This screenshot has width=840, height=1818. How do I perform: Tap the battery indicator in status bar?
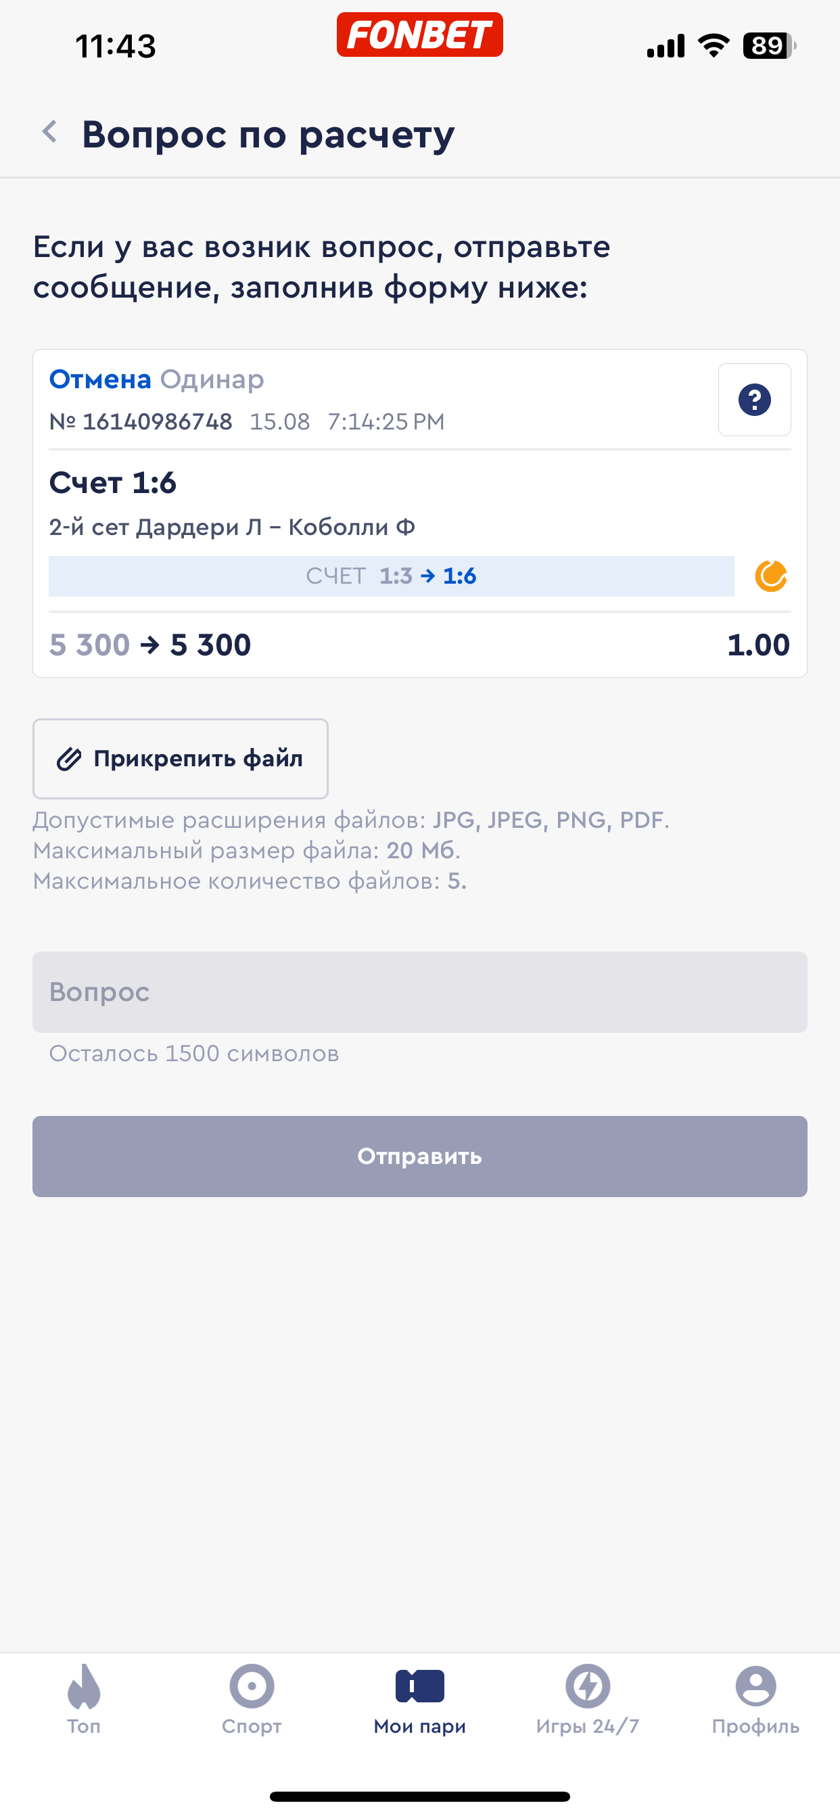tap(768, 46)
